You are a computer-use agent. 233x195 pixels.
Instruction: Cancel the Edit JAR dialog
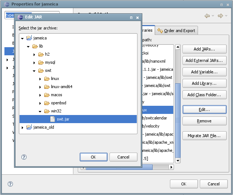coord(124,157)
